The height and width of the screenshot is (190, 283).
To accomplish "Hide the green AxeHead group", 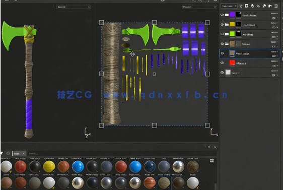I will click(x=222, y=34).
